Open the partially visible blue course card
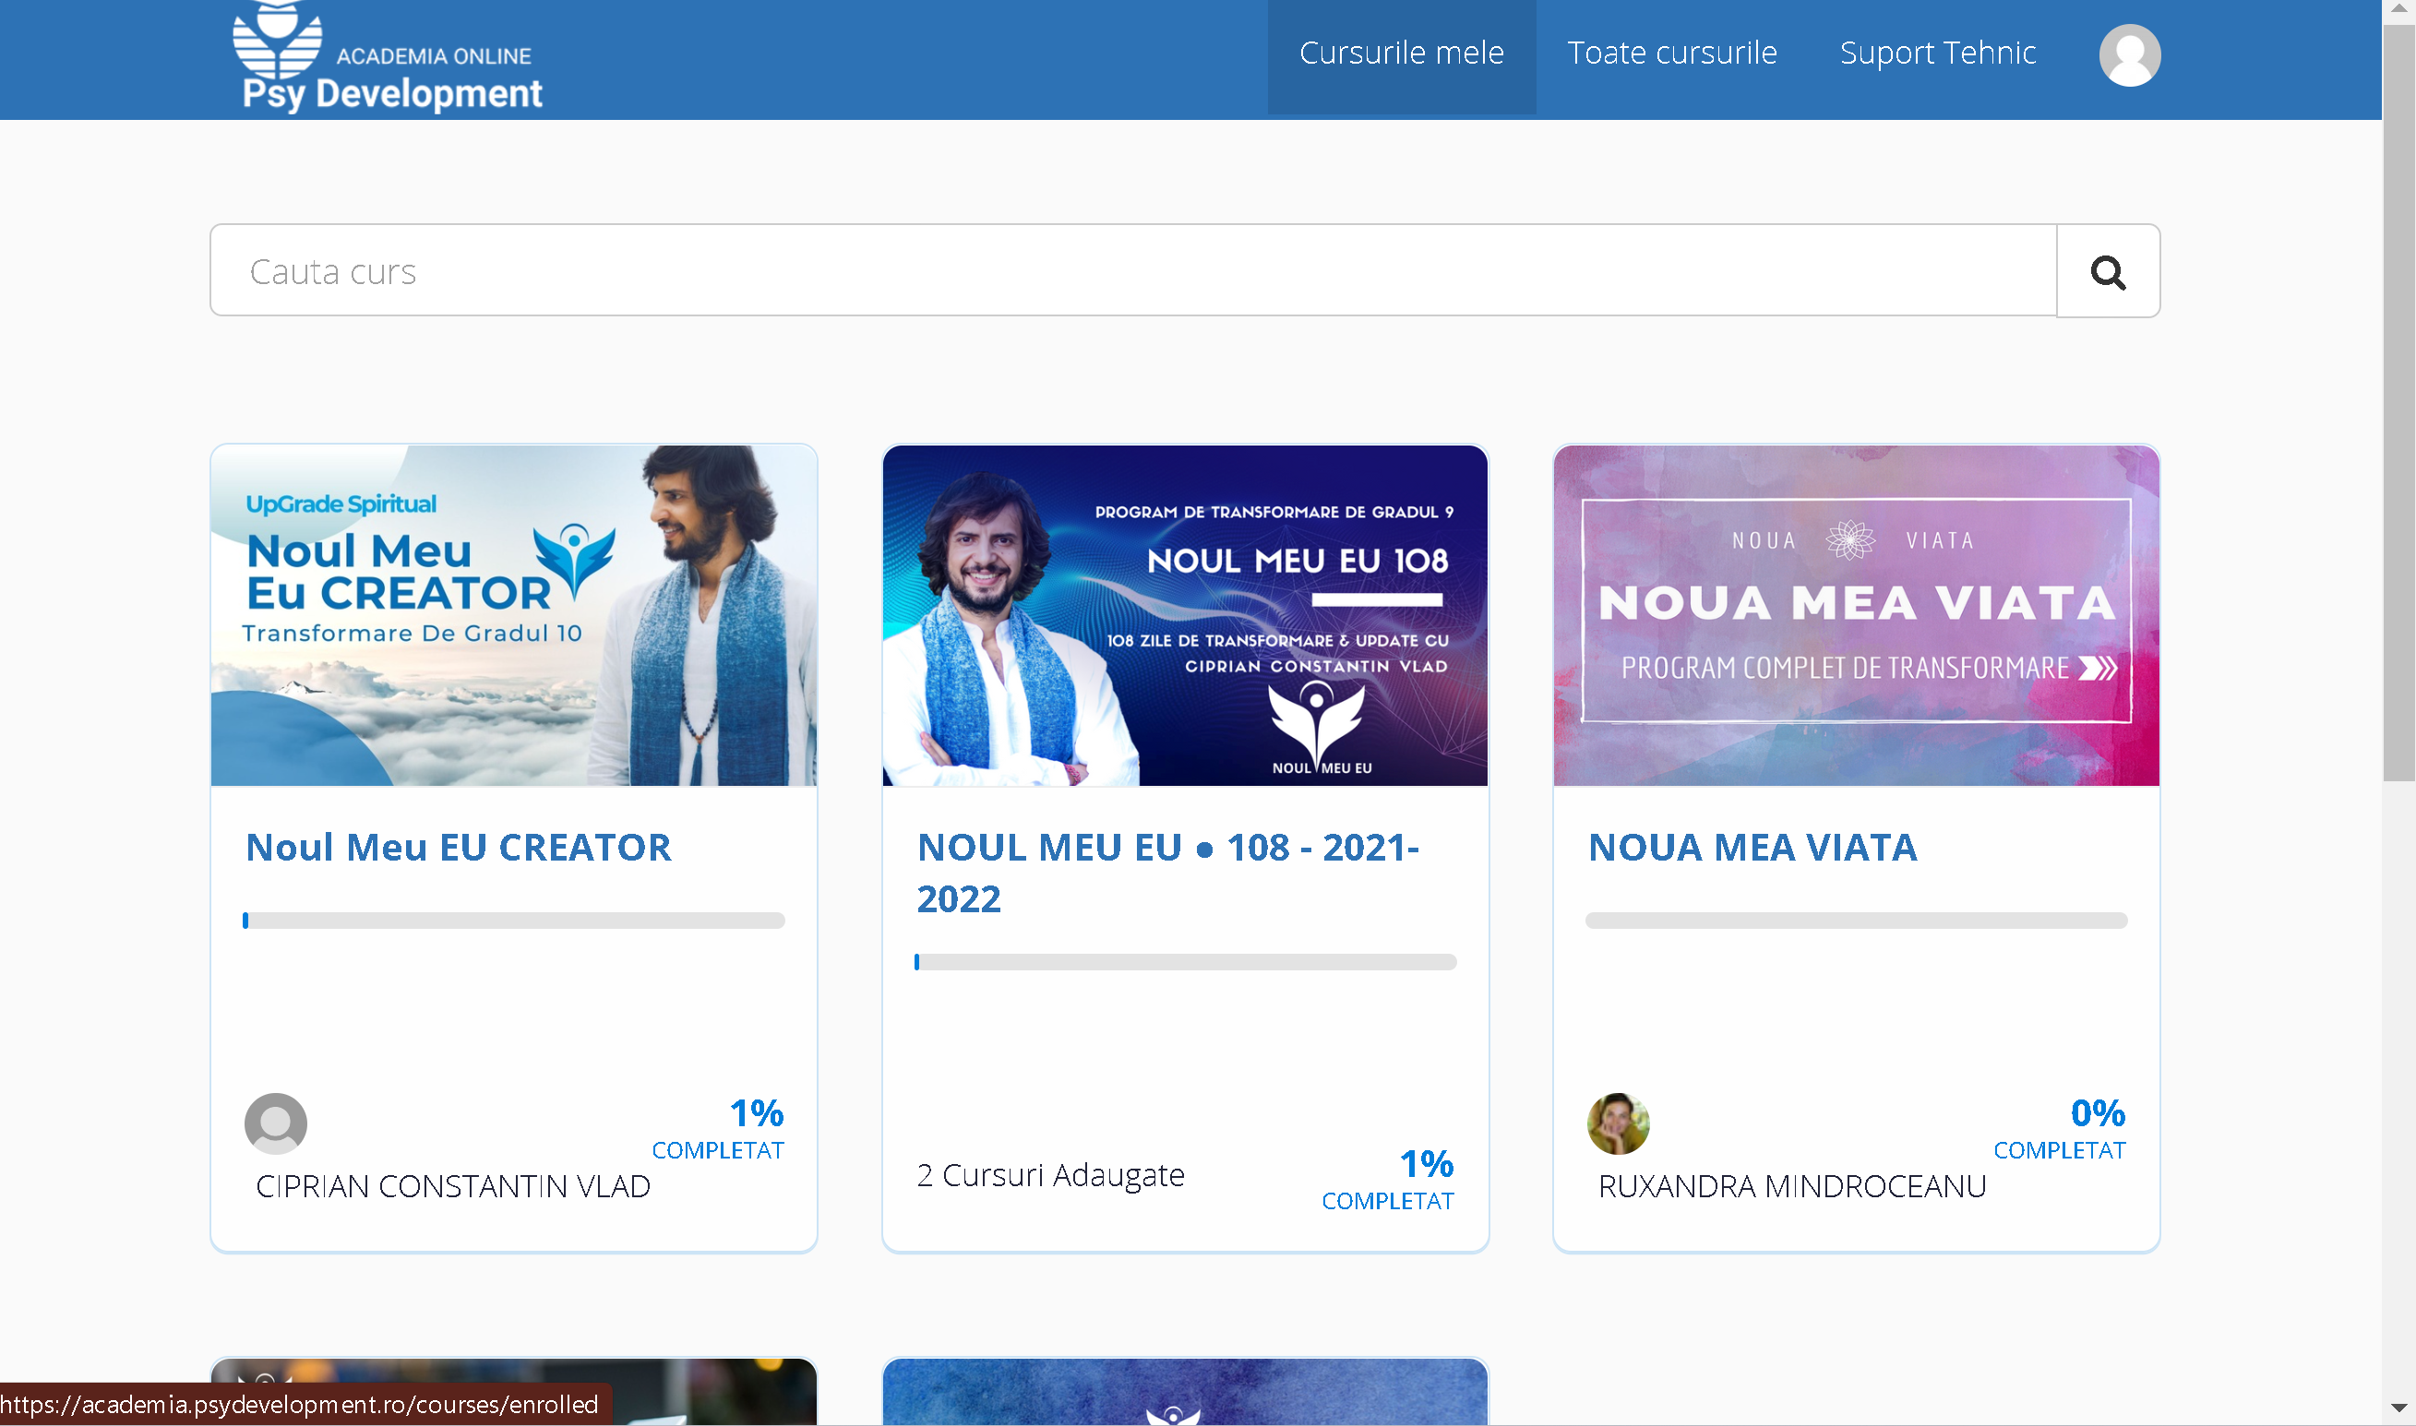2416x1426 pixels. pos(1184,1391)
